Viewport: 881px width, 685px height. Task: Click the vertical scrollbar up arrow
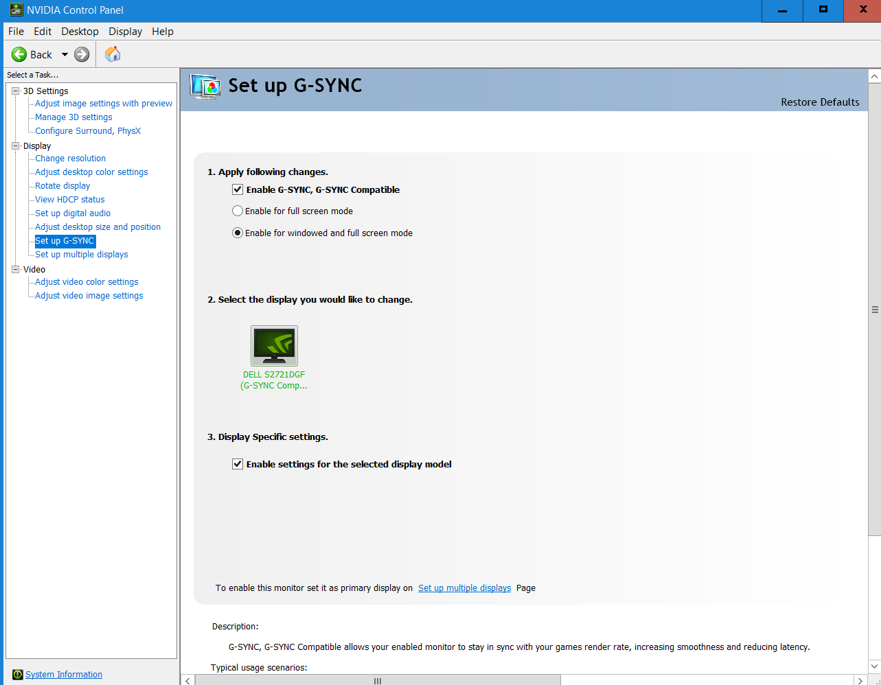point(874,76)
